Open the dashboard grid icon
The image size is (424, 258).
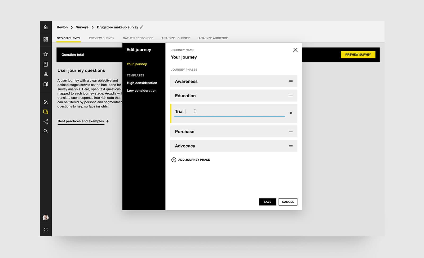click(46, 39)
